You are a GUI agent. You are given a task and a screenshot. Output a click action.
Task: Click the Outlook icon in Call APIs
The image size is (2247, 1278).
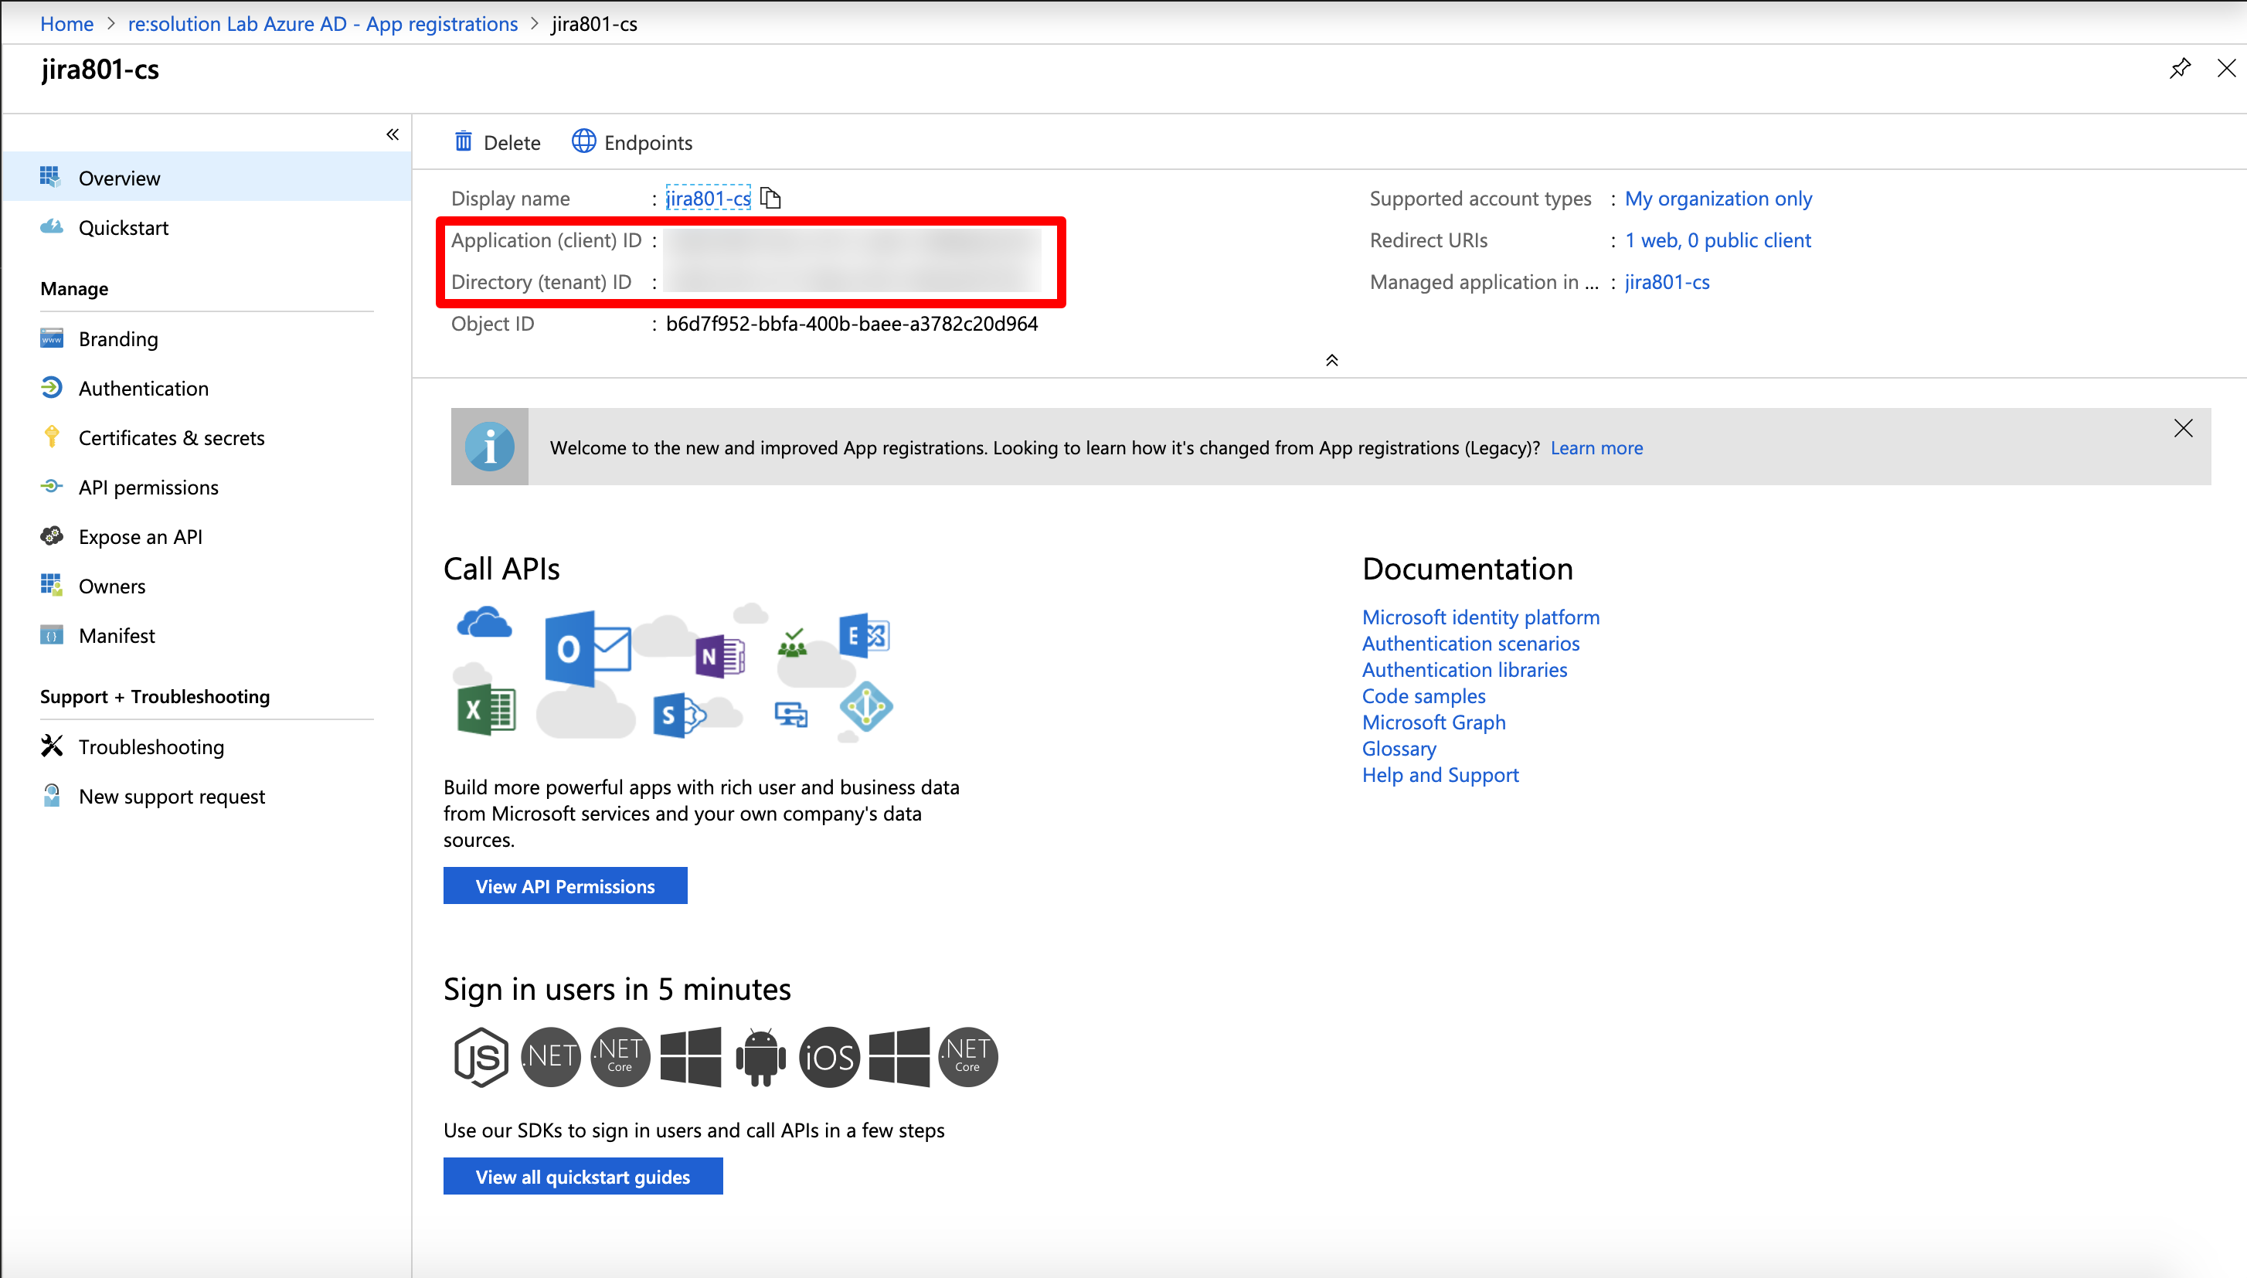pos(586,648)
